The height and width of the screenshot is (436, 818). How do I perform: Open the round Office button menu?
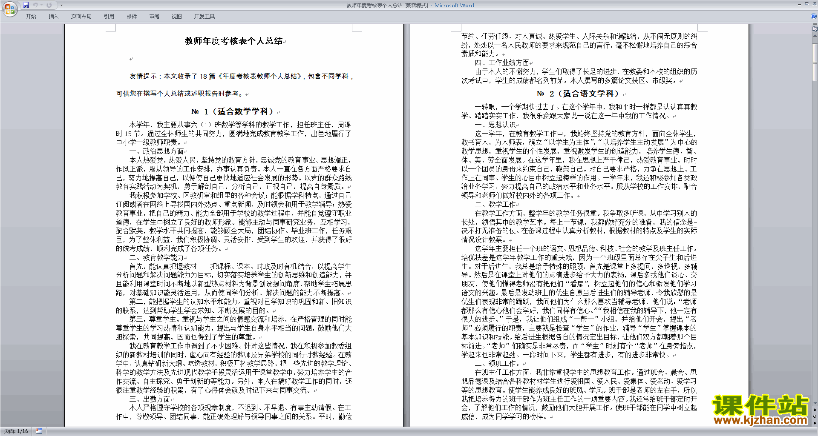click(9, 9)
